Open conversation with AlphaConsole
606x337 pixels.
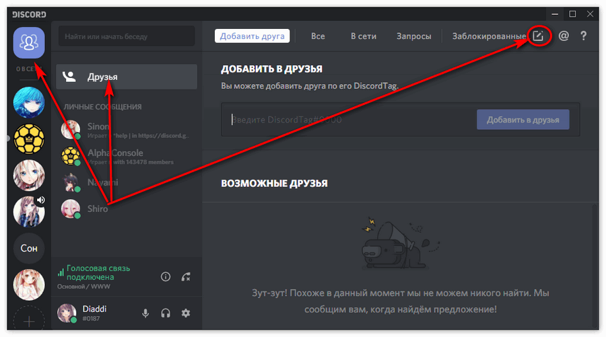tap(127, 156)
